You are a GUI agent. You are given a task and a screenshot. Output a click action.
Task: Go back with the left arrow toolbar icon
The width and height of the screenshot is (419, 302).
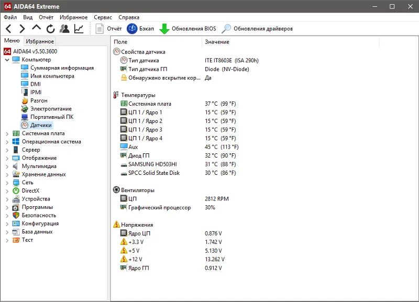[8, 29]
